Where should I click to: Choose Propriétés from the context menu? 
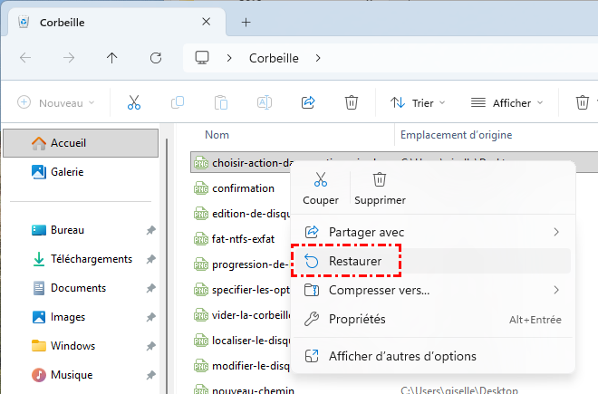[x=356, y=319]
